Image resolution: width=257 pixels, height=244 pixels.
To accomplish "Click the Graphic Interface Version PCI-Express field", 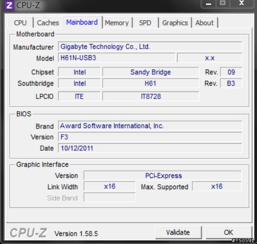I will (162, 175).
